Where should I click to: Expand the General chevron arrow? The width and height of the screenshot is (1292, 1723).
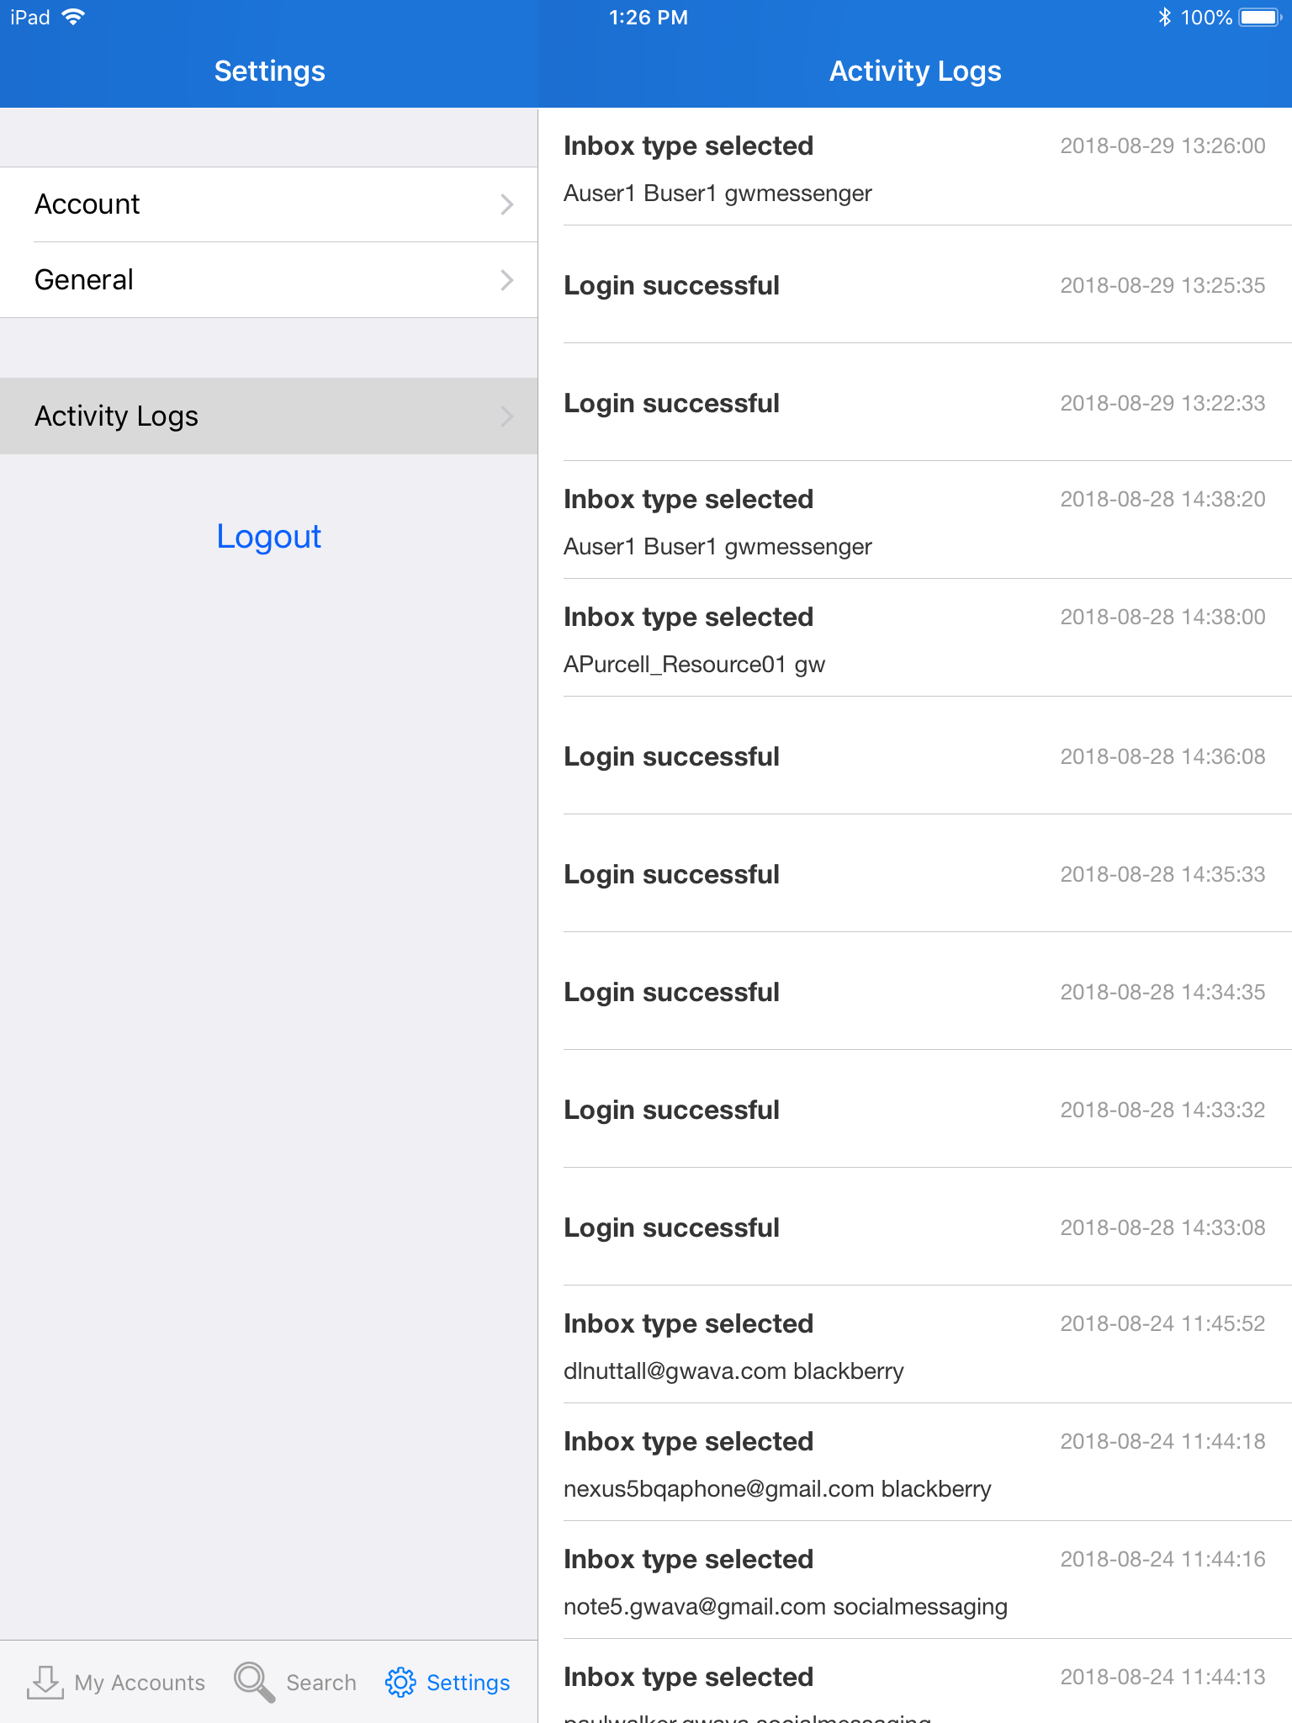[x=506, y=280]
